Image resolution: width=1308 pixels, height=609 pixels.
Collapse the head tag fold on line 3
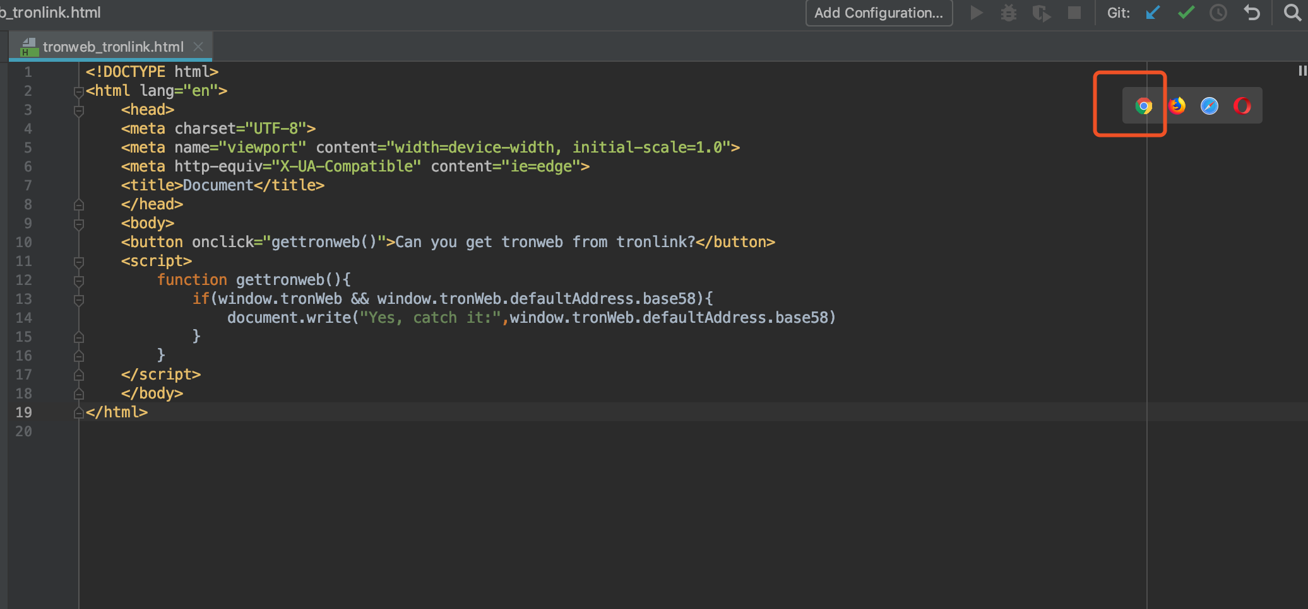[79, 111]
